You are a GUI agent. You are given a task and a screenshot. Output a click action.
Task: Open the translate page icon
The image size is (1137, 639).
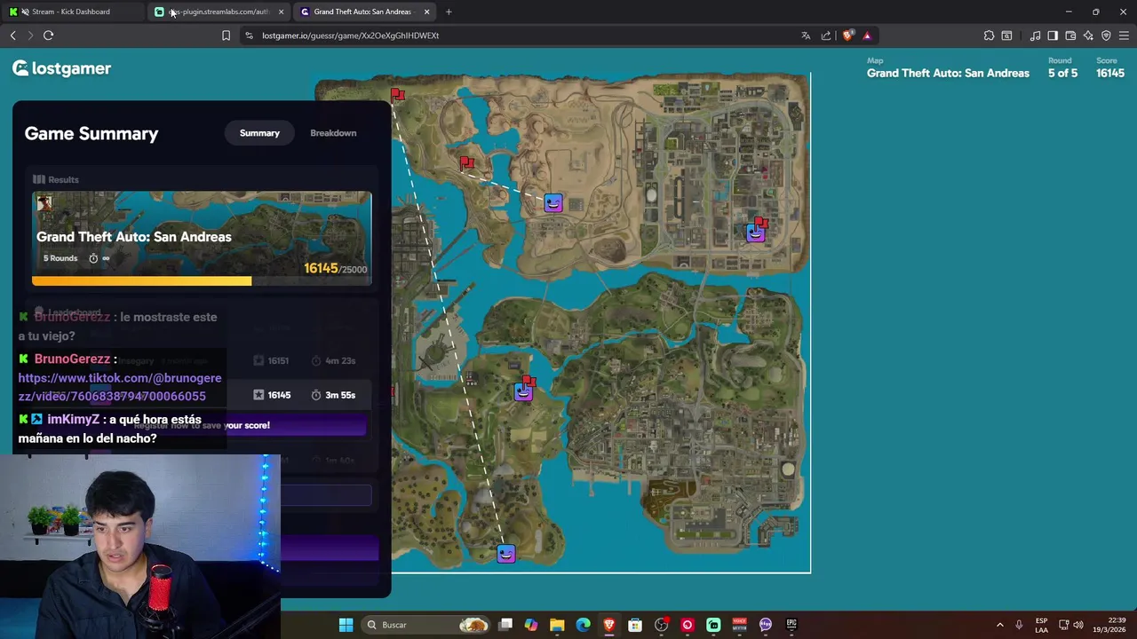[x=806, y=35]
